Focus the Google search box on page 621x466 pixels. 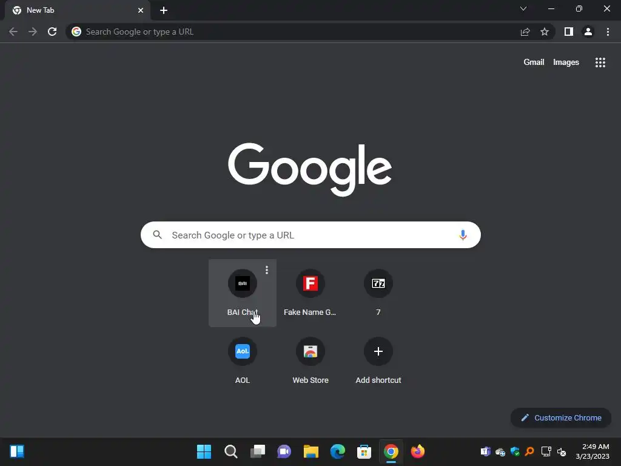[x=310, y=235]
